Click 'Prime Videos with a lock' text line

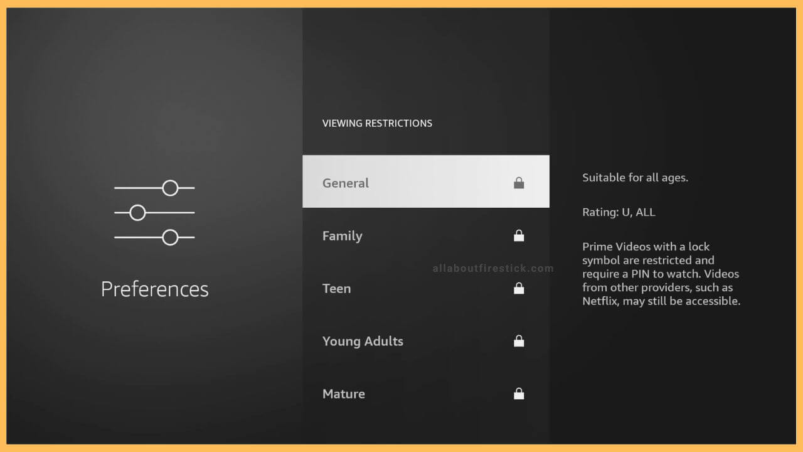click(x=646, y=247)
